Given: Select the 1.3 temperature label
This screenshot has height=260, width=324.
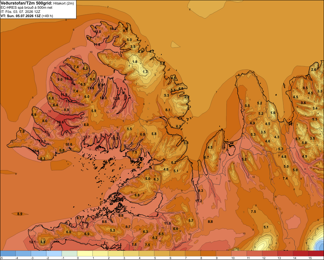Looking at the screenshot, I should click(x=145, y=72).
